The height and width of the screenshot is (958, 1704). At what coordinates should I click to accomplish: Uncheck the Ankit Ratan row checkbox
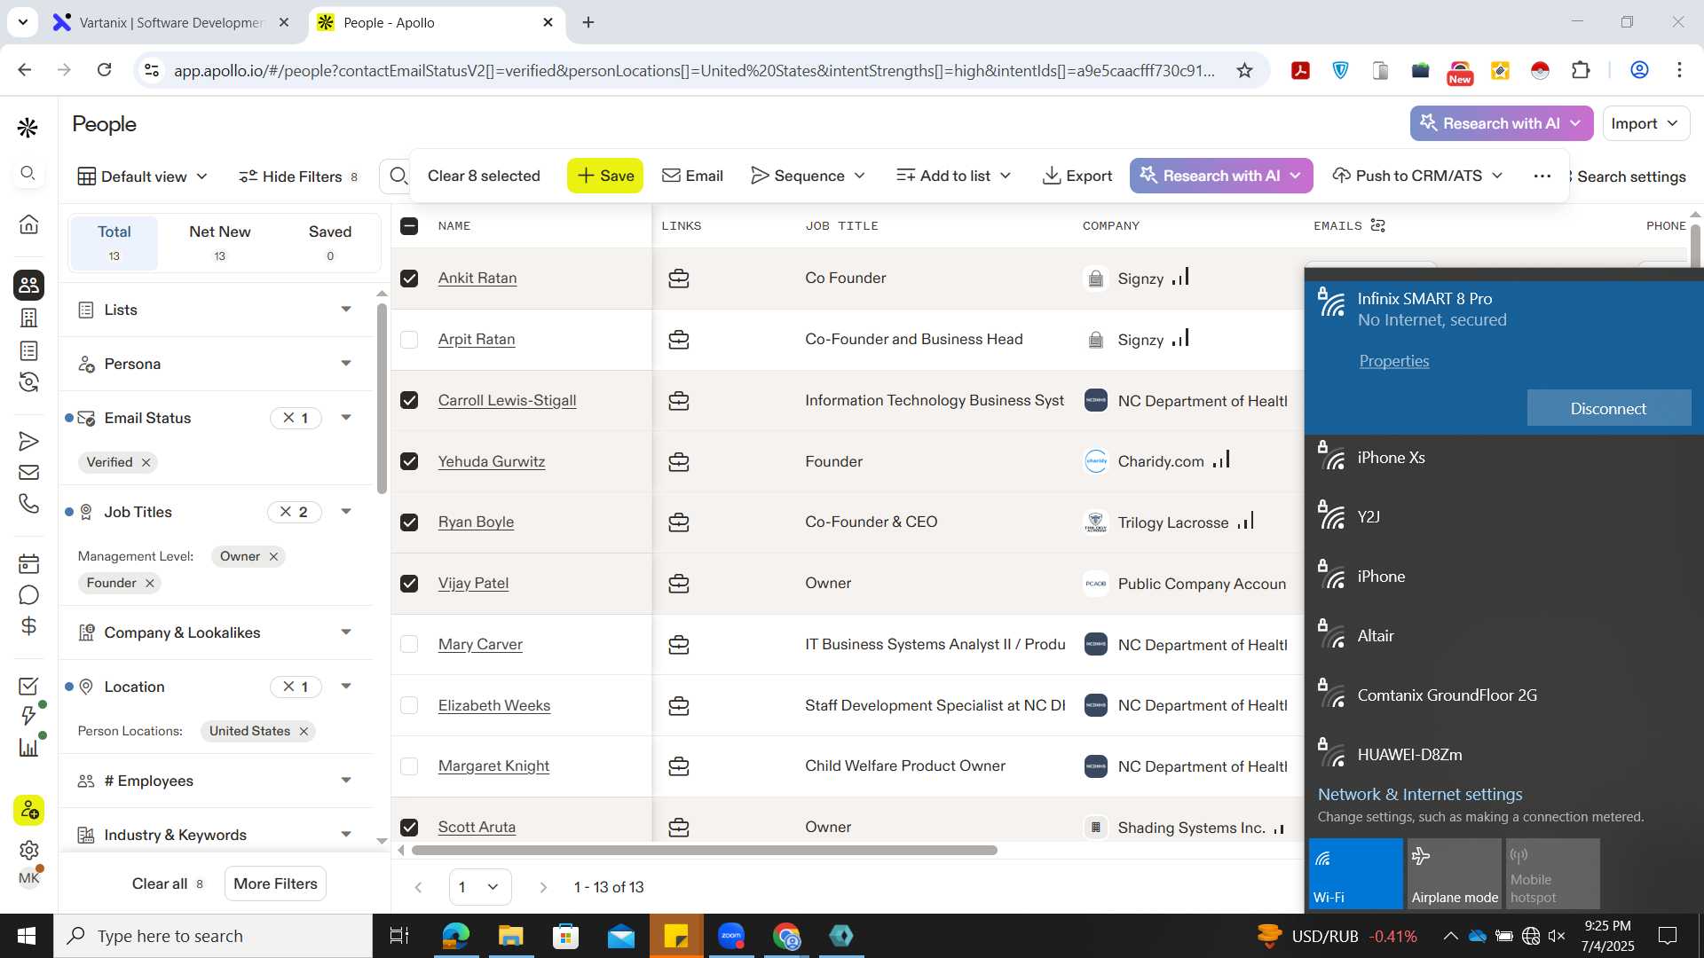[x=409, y=279]
